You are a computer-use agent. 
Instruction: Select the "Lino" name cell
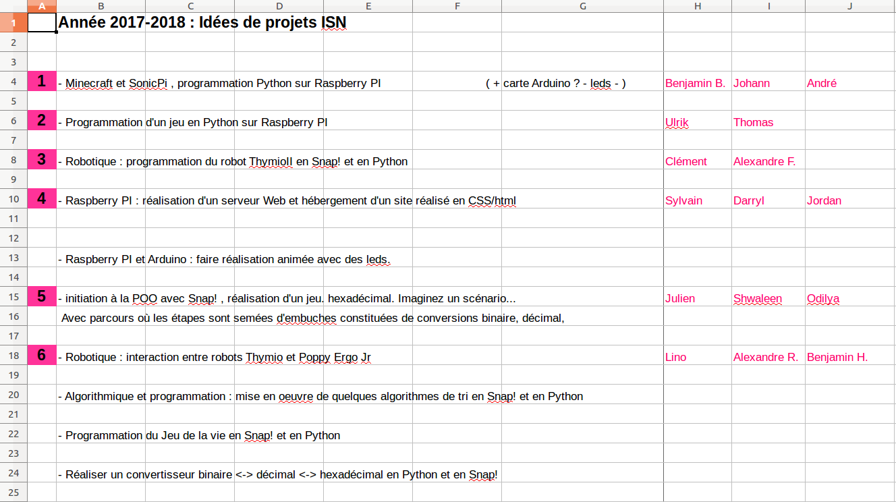click(676, 358)
